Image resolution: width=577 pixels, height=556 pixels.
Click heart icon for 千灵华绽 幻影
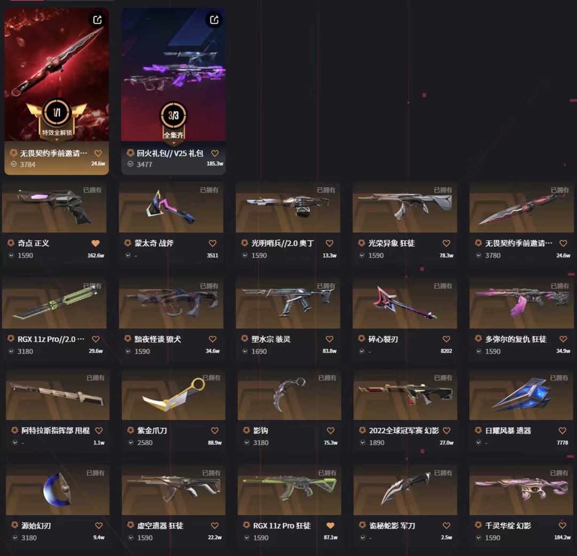point(562,526)
